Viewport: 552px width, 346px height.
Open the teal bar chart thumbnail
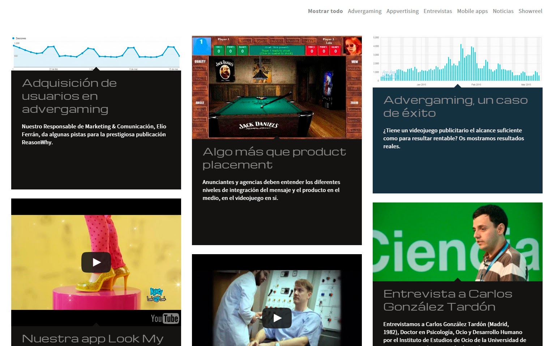click(458, 61)
